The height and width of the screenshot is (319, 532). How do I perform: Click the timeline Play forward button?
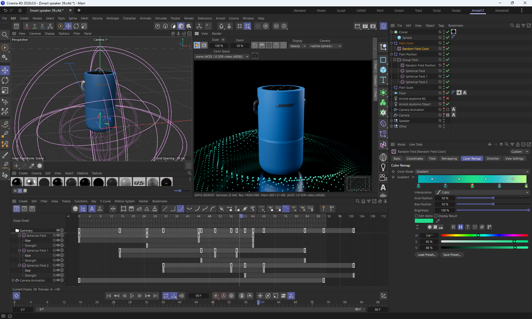point(132,296)
